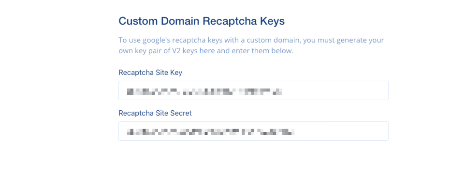Click the empty right side of Site Key field

pyautogui.click(x=335, y=90)
